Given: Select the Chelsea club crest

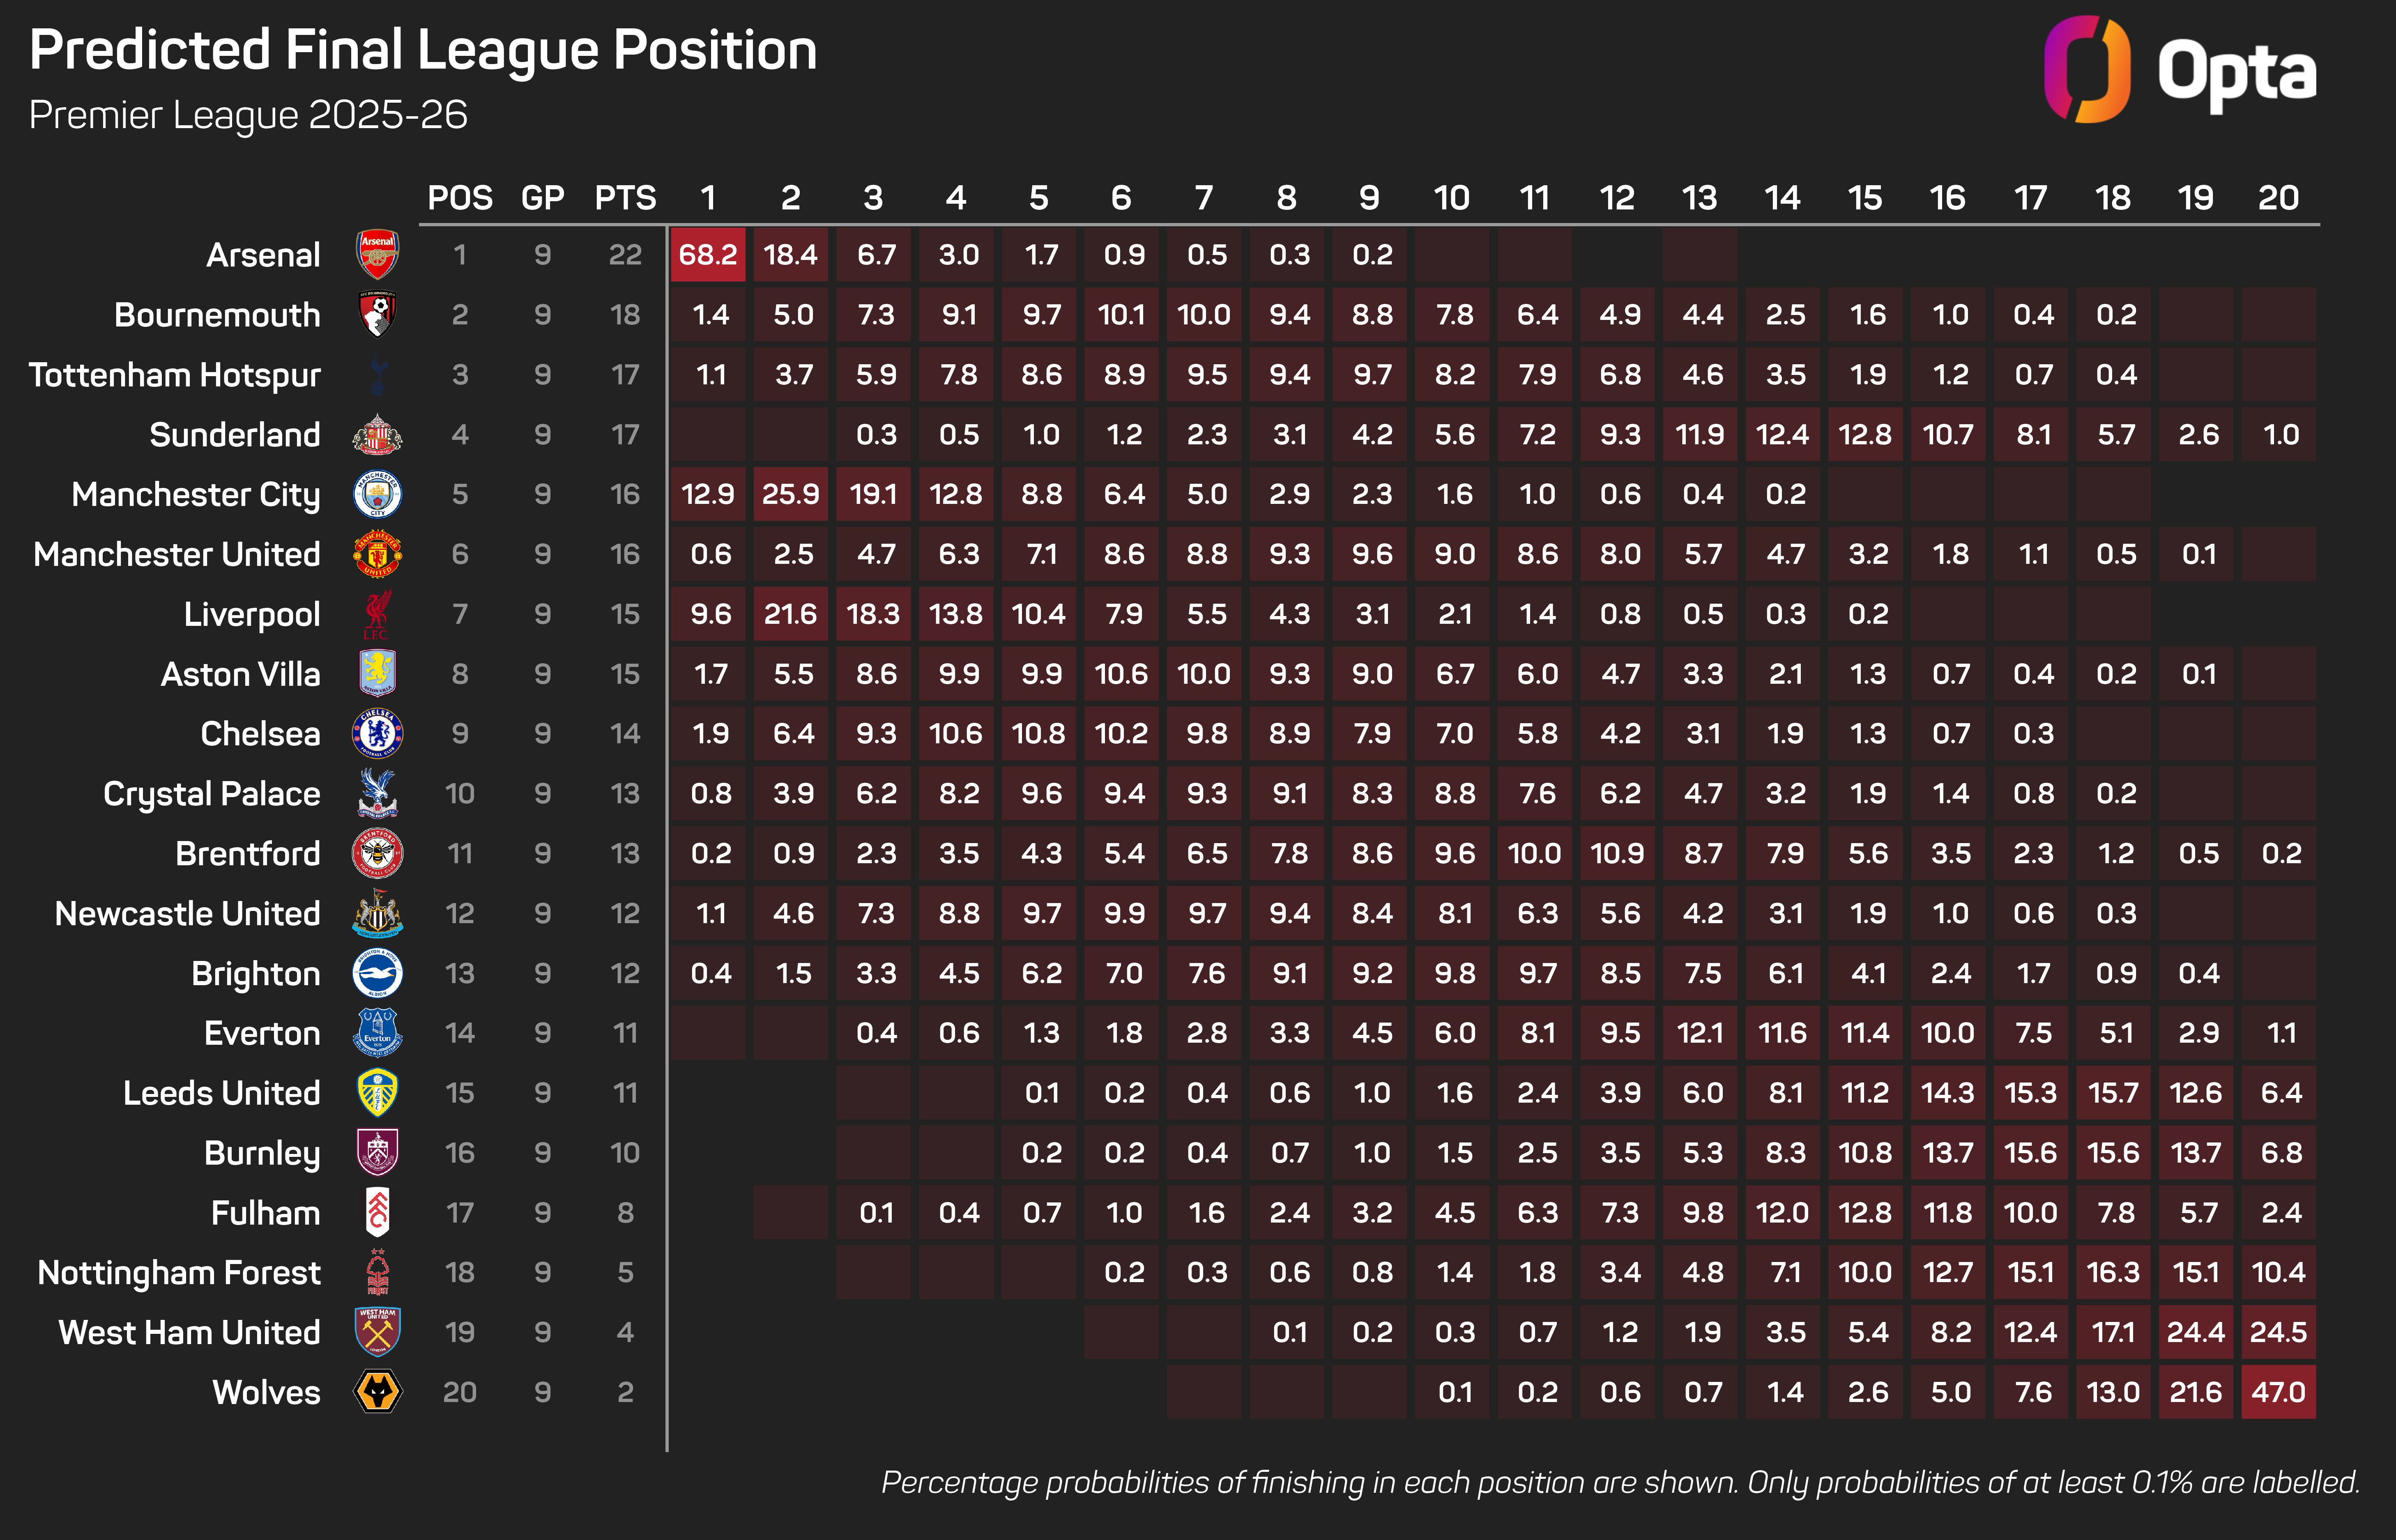Looking at the screenshot, I should coord(378,734).
